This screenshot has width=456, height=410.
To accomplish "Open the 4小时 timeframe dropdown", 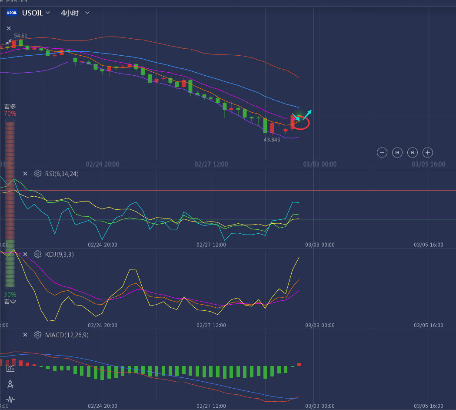I will coord(75,13).
